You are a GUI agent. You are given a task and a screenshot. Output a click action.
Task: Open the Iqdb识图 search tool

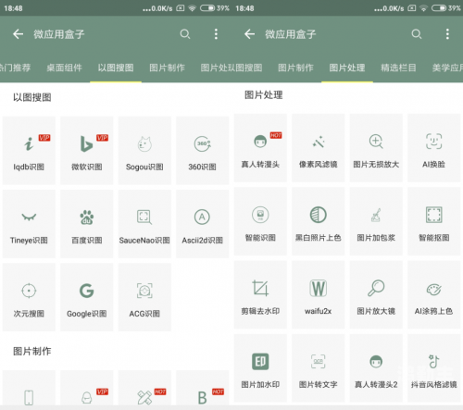[x=29, y=150]
